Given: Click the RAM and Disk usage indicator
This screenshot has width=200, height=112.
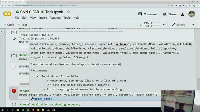Looking at the screenshot, I should click(x=152, y=25).
